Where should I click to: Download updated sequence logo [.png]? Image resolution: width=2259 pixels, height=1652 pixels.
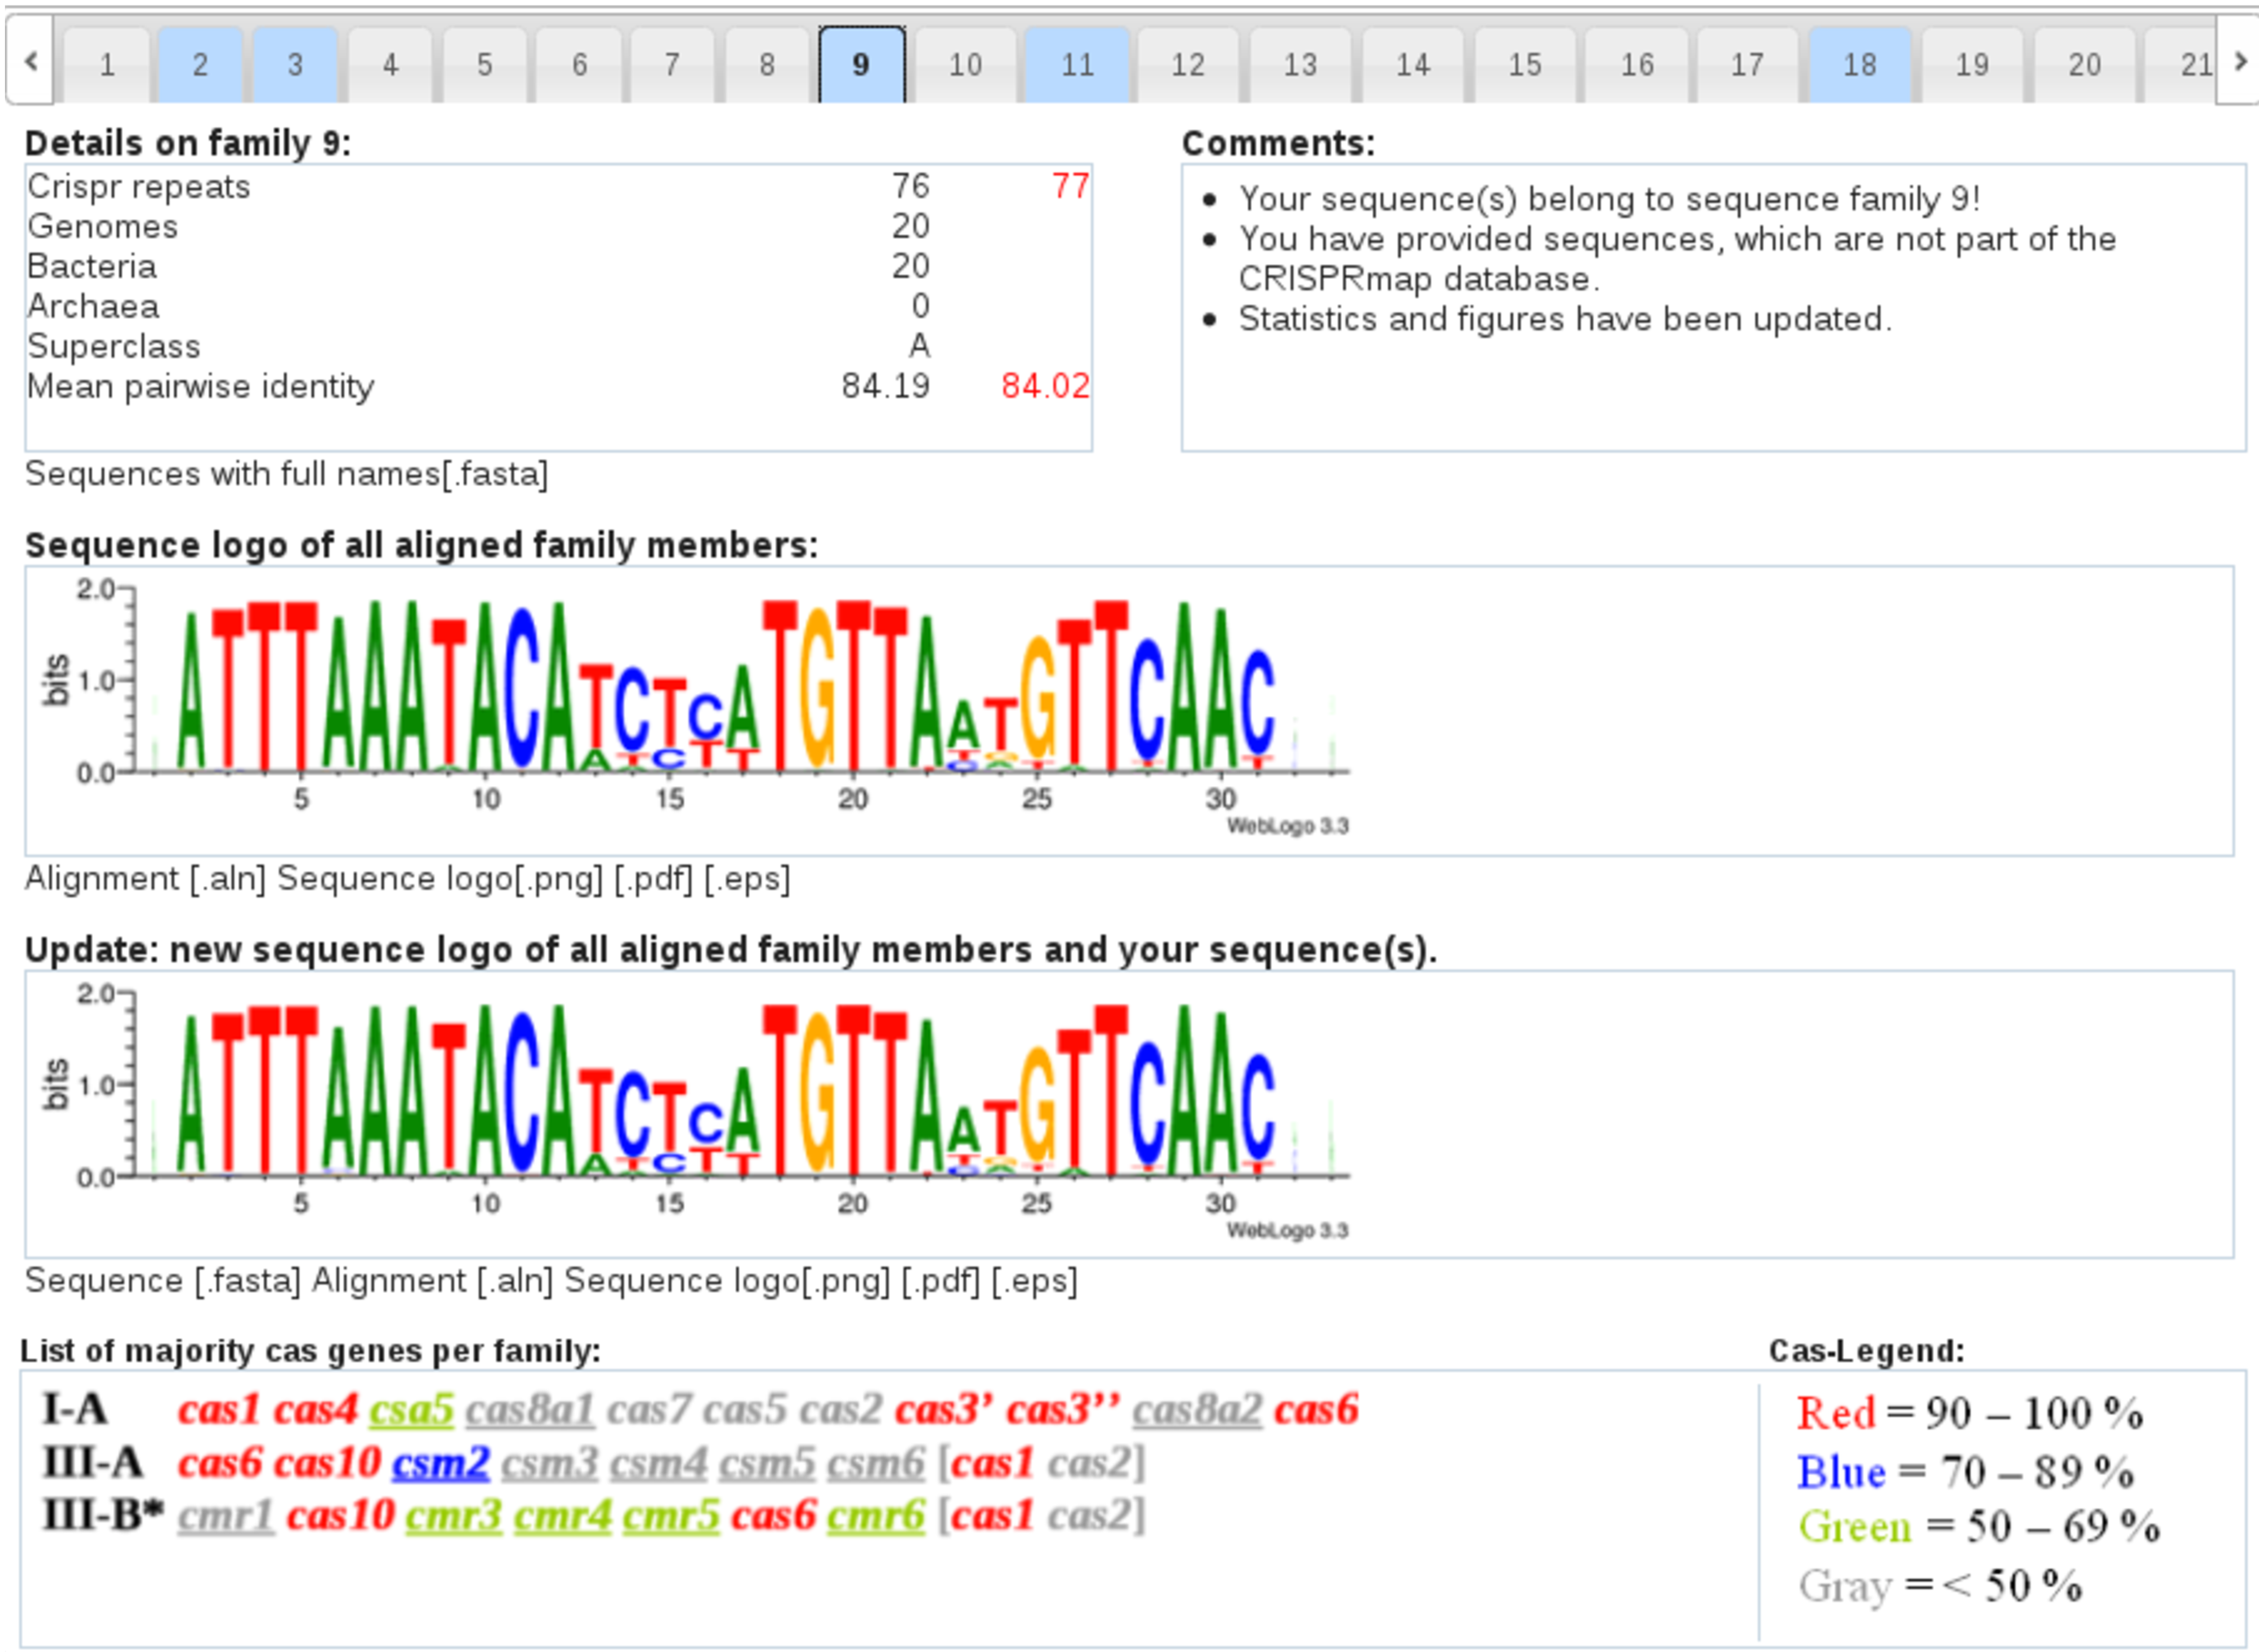845,1281
